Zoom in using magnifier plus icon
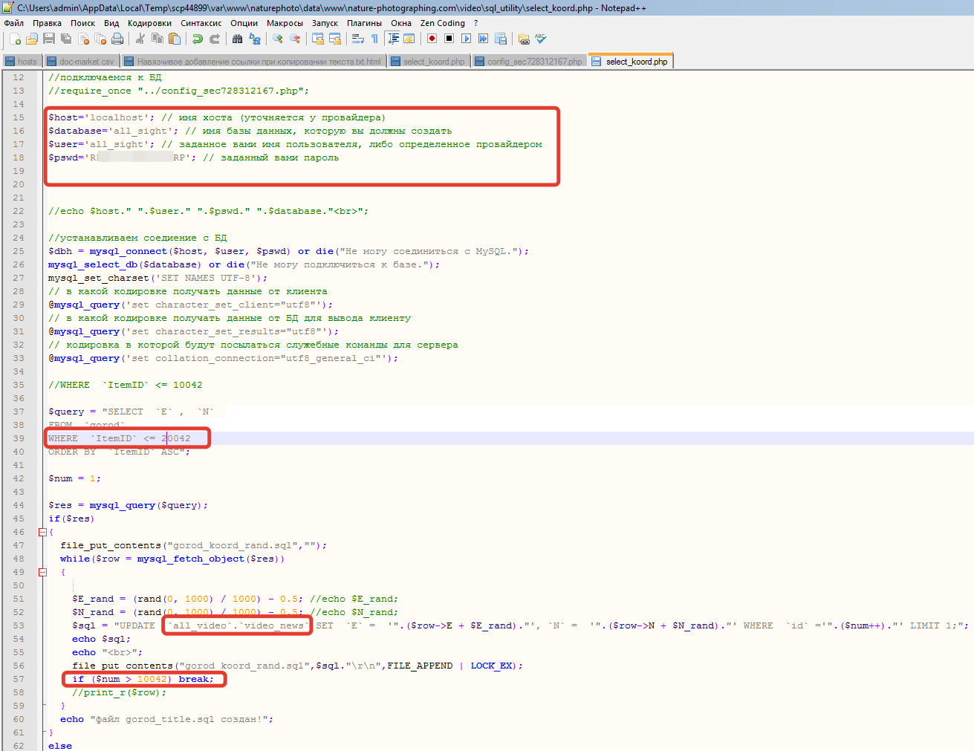Viewport: 974px width, 751px height. point(277,39)
